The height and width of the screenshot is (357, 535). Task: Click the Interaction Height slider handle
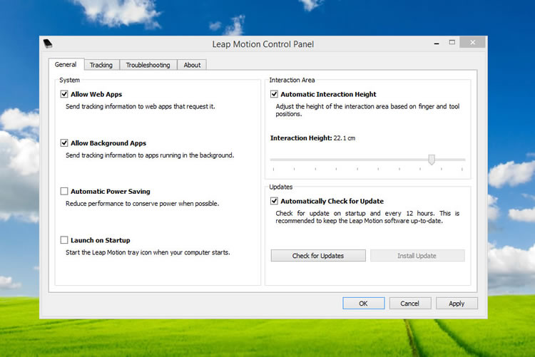click(432, 160)
